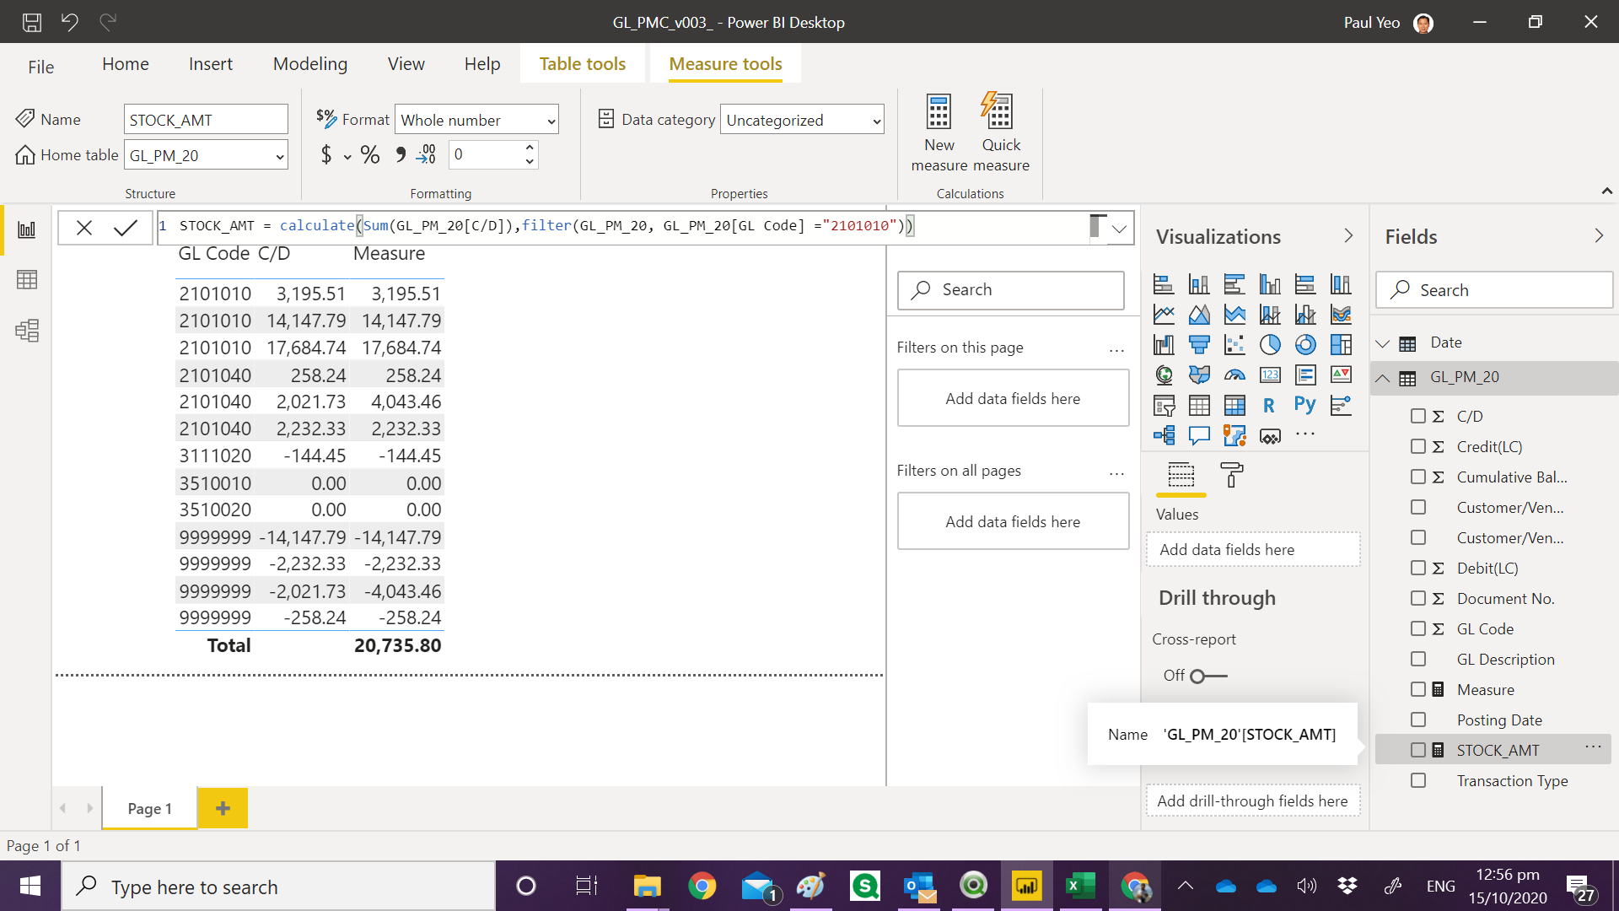Cancel formula edit with the X icon
This screenshot has height=911, width=1619.
[x=84, y=228]
